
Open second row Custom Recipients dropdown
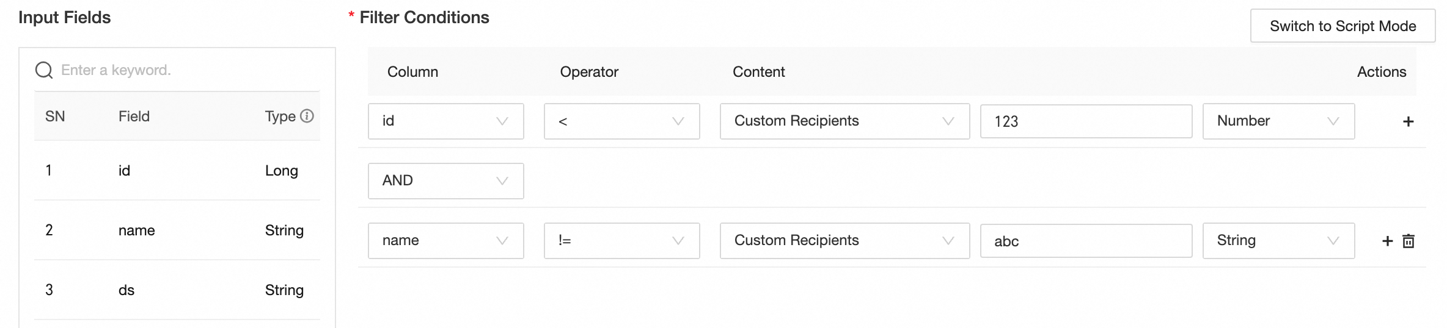844,241
